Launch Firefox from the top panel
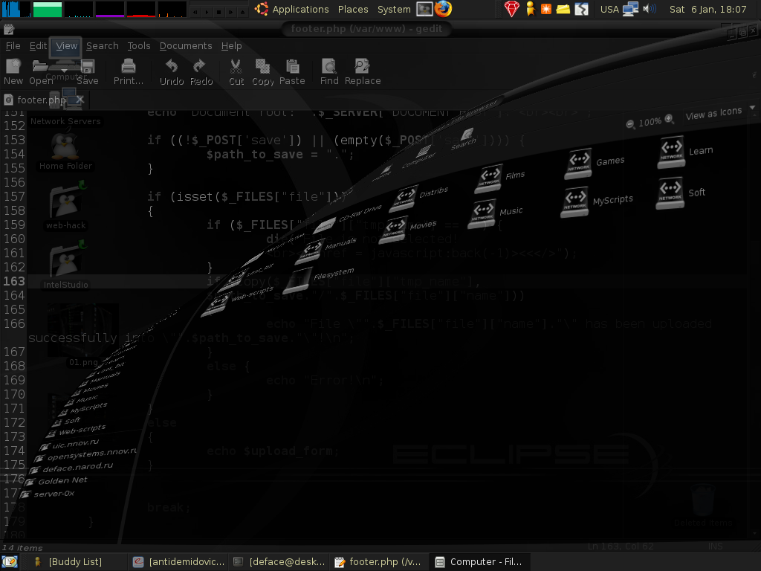 [x=444, y=9]
